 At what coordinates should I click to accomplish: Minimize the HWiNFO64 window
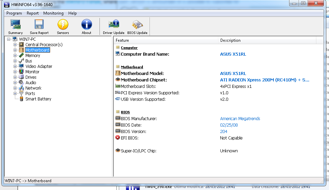294,3
